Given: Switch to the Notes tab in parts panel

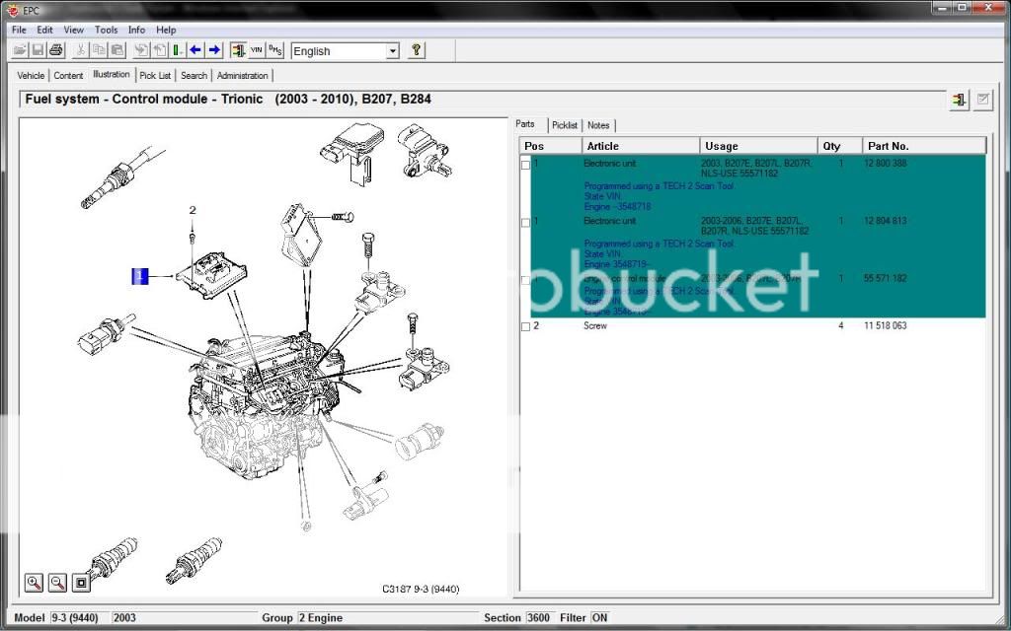Looking at the screenshot, I should pos(598,125).
